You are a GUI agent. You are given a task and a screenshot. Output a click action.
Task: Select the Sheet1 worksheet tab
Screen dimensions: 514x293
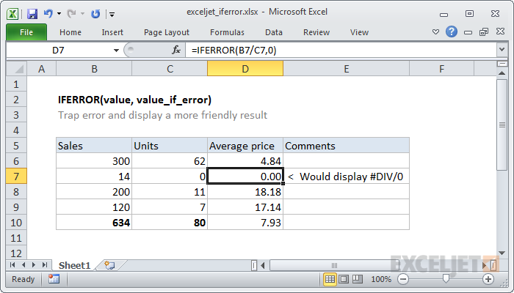pyautogui.click(x=74, y=265)
